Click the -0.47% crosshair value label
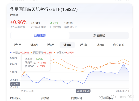Viewport: 139px width, 101px height. coord(15,84)
